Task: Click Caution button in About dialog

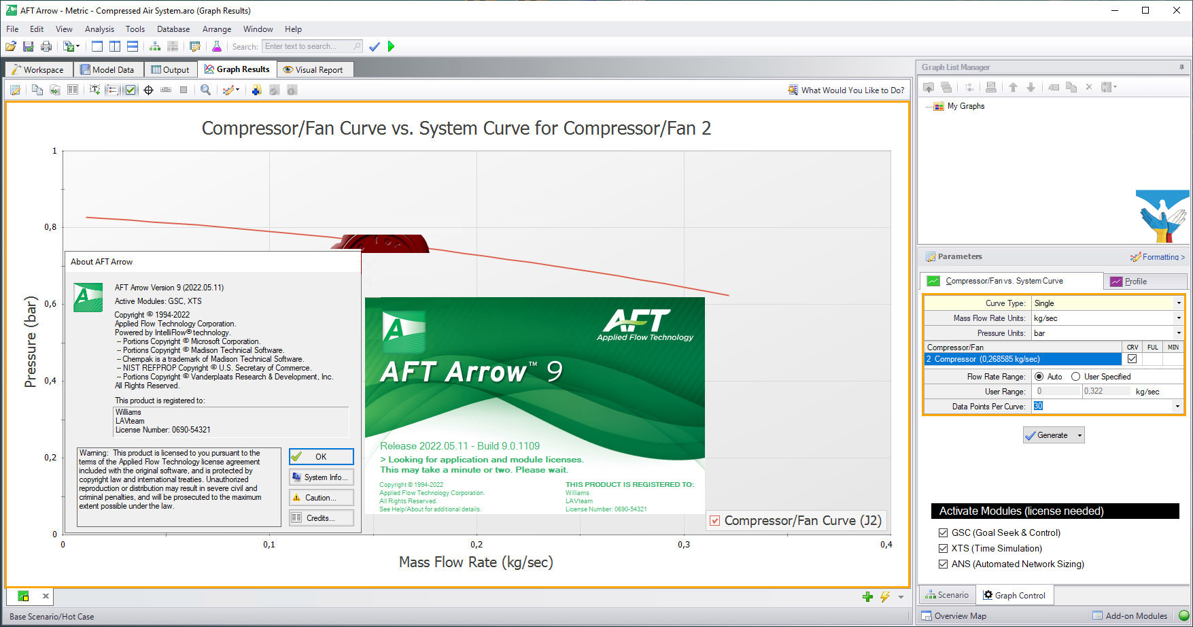Action: [321, 498]
